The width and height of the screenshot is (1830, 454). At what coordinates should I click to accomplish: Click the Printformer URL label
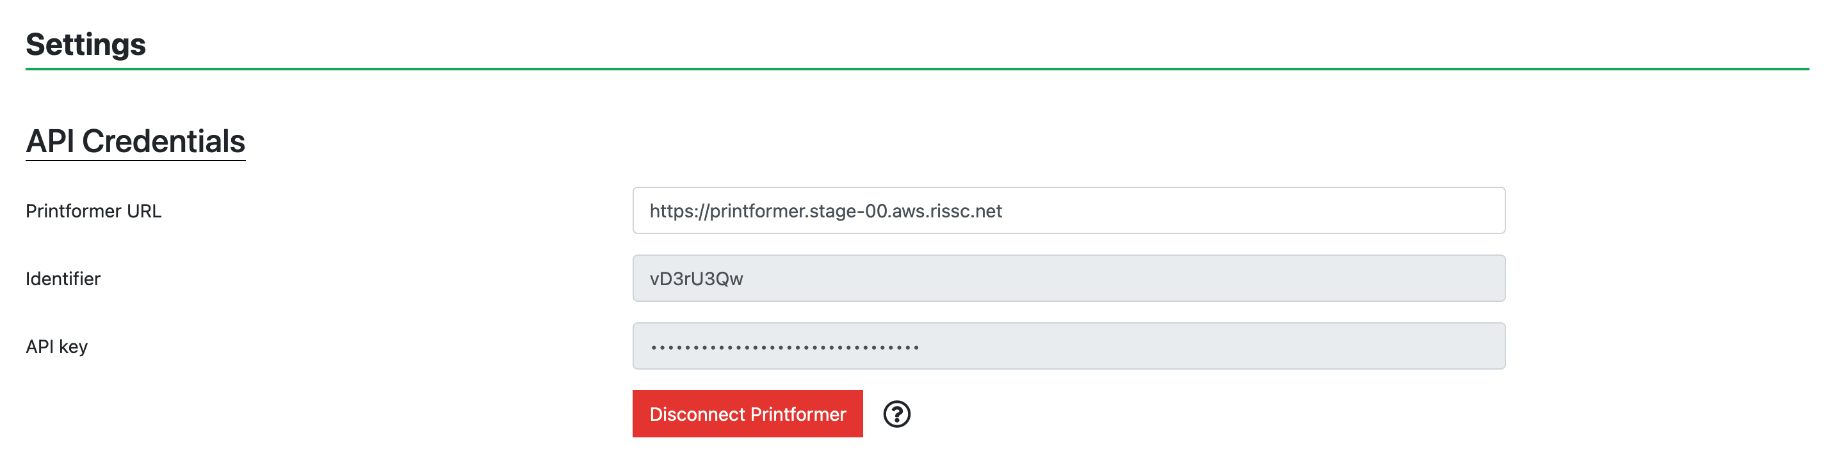point(93,212)
